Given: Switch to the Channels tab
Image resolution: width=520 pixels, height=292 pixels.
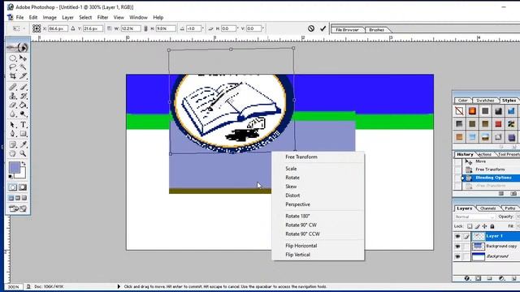Looking at the screenshot, I should coord(487,208).
